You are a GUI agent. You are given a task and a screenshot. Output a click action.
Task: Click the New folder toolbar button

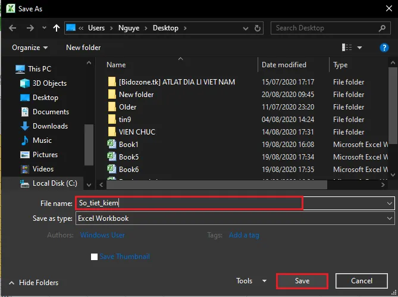[83, 48]
